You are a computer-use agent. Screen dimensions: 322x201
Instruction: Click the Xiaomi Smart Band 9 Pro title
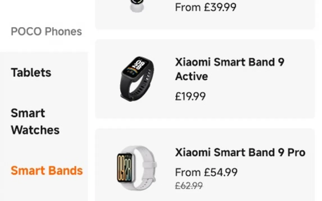tap(240, 152)
